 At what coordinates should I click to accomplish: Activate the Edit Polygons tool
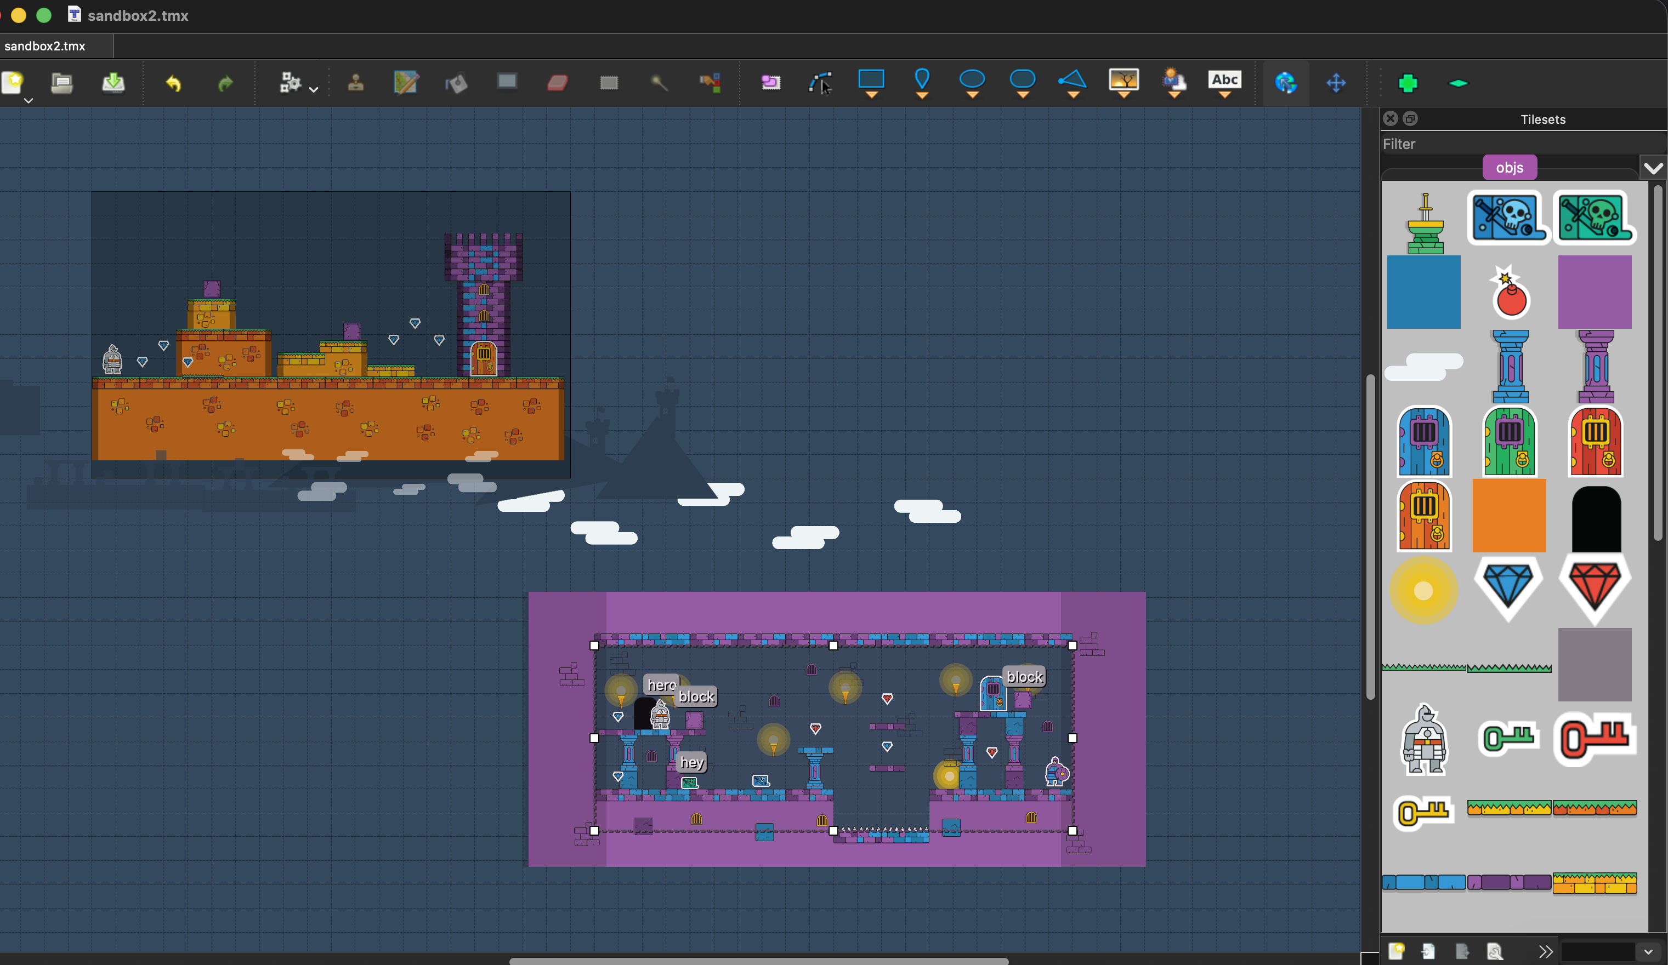tap(821, 83)
